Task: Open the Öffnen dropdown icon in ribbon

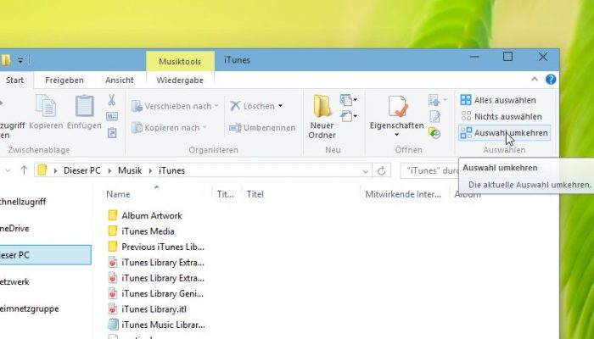Action: click(x=438, y=100)
